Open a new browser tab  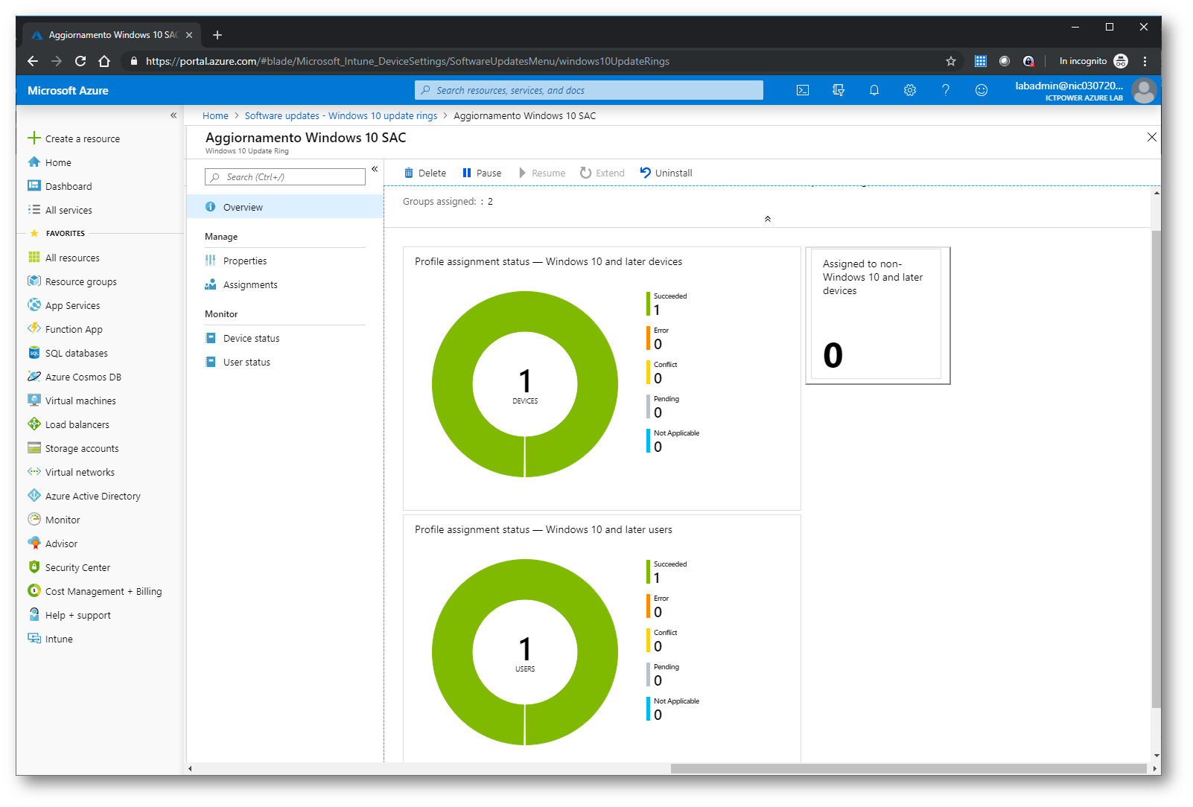(x=217, y=35)
